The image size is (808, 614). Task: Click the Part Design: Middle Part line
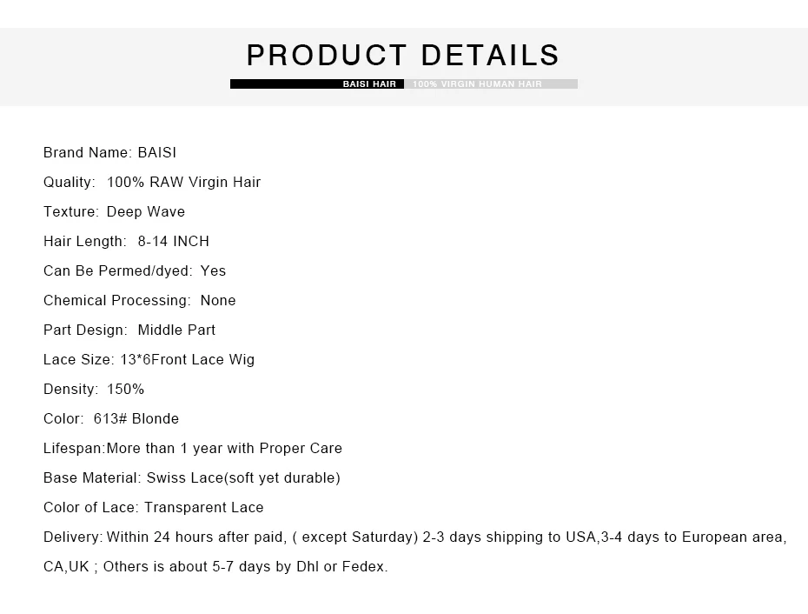(x=129, y=330)
